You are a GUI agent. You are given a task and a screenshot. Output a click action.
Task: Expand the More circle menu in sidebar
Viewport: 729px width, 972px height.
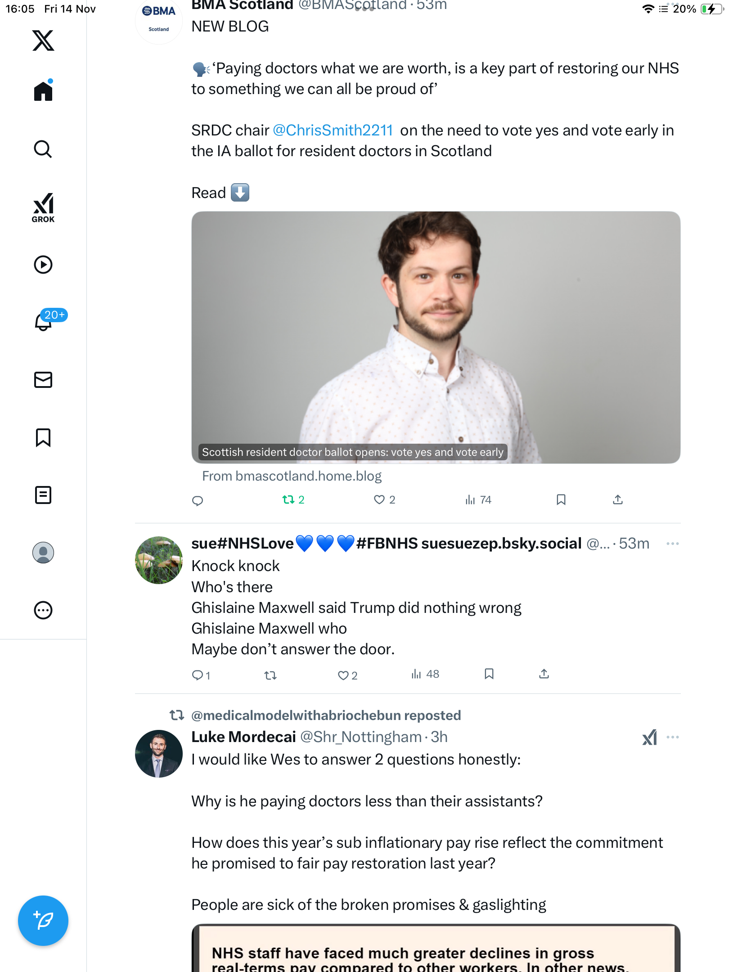43,610
